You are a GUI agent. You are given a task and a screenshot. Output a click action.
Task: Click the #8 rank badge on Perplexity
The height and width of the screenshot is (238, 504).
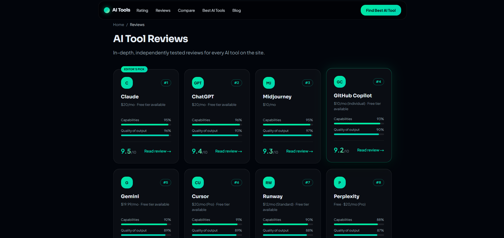[x=378, y=183]
